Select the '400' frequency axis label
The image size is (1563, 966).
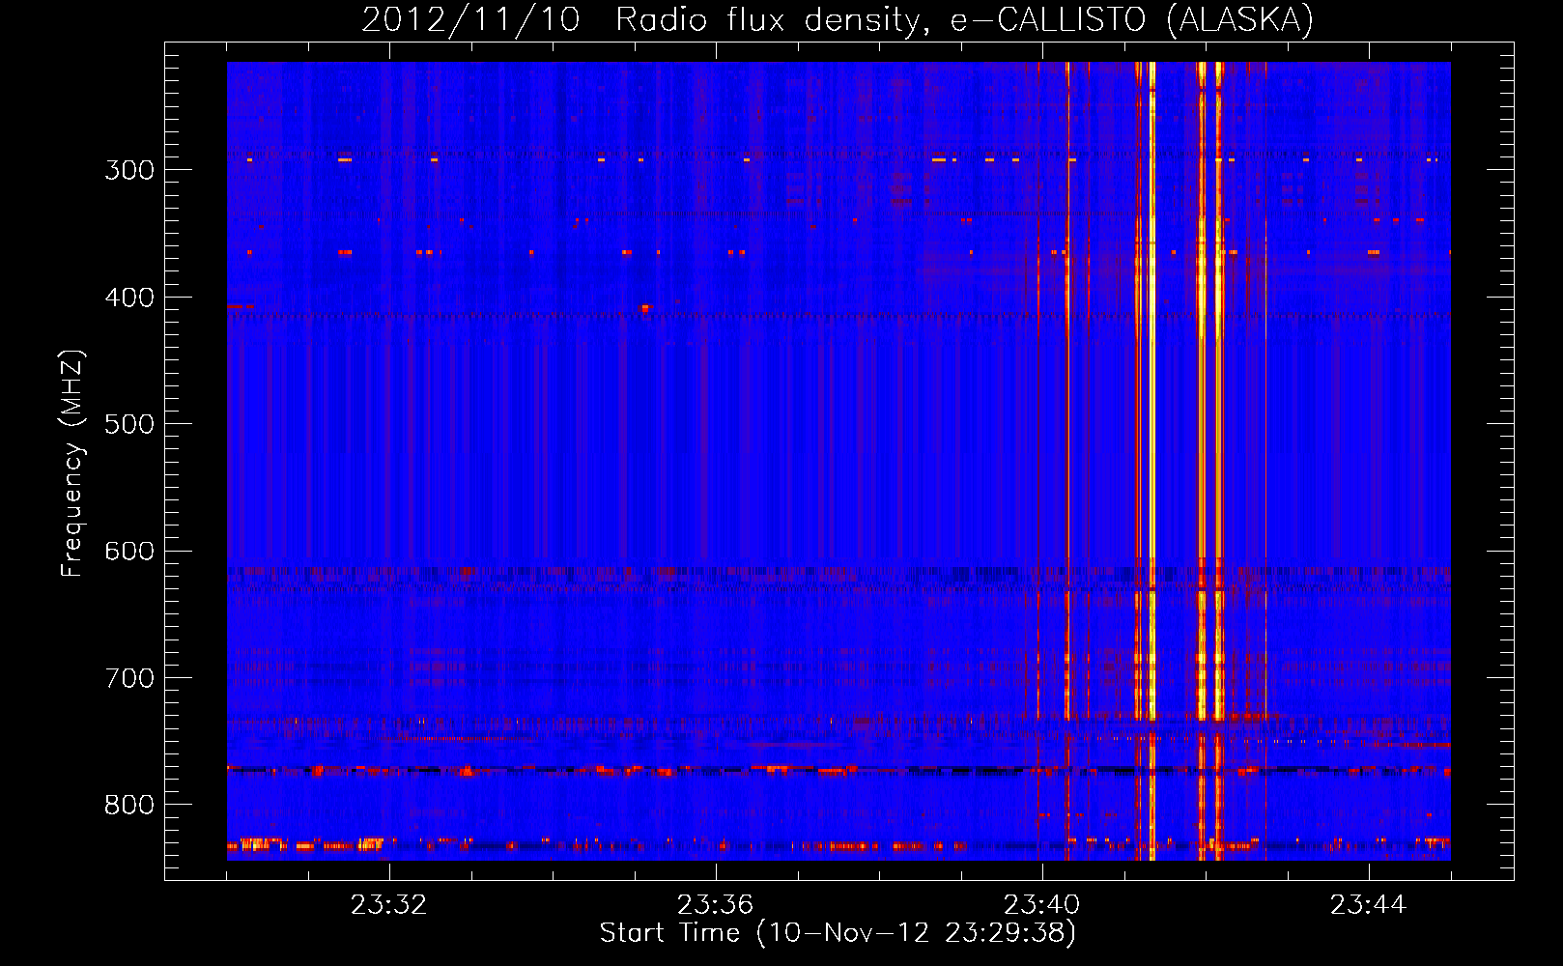point(129,298)
